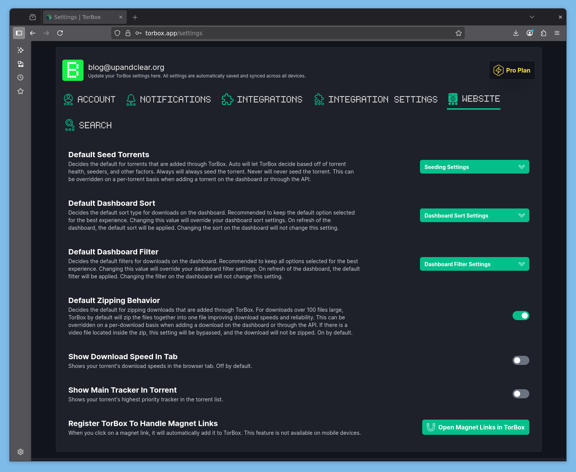The image size is (576, 472).
Task: Click the Default Dashboard Sort heading
Action: tap(112, 203)
